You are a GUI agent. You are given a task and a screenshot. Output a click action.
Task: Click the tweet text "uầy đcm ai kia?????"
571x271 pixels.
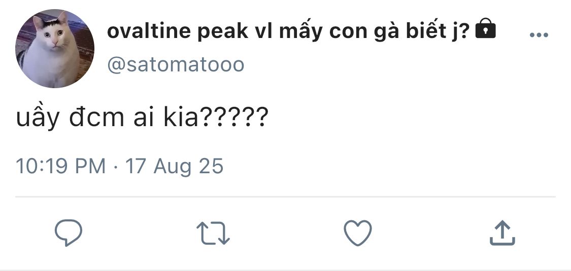142,118
